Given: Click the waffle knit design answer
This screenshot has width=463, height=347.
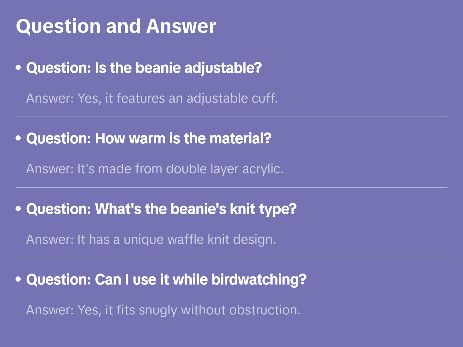Looking at the screenshot, I should pyautogui.click(x=151, y=240).
